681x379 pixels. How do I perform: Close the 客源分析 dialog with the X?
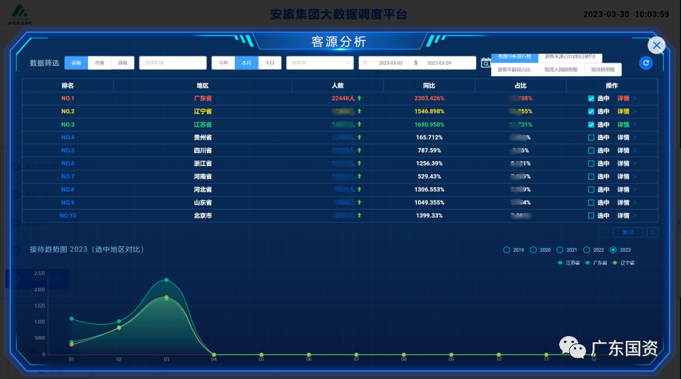[656, 45]
